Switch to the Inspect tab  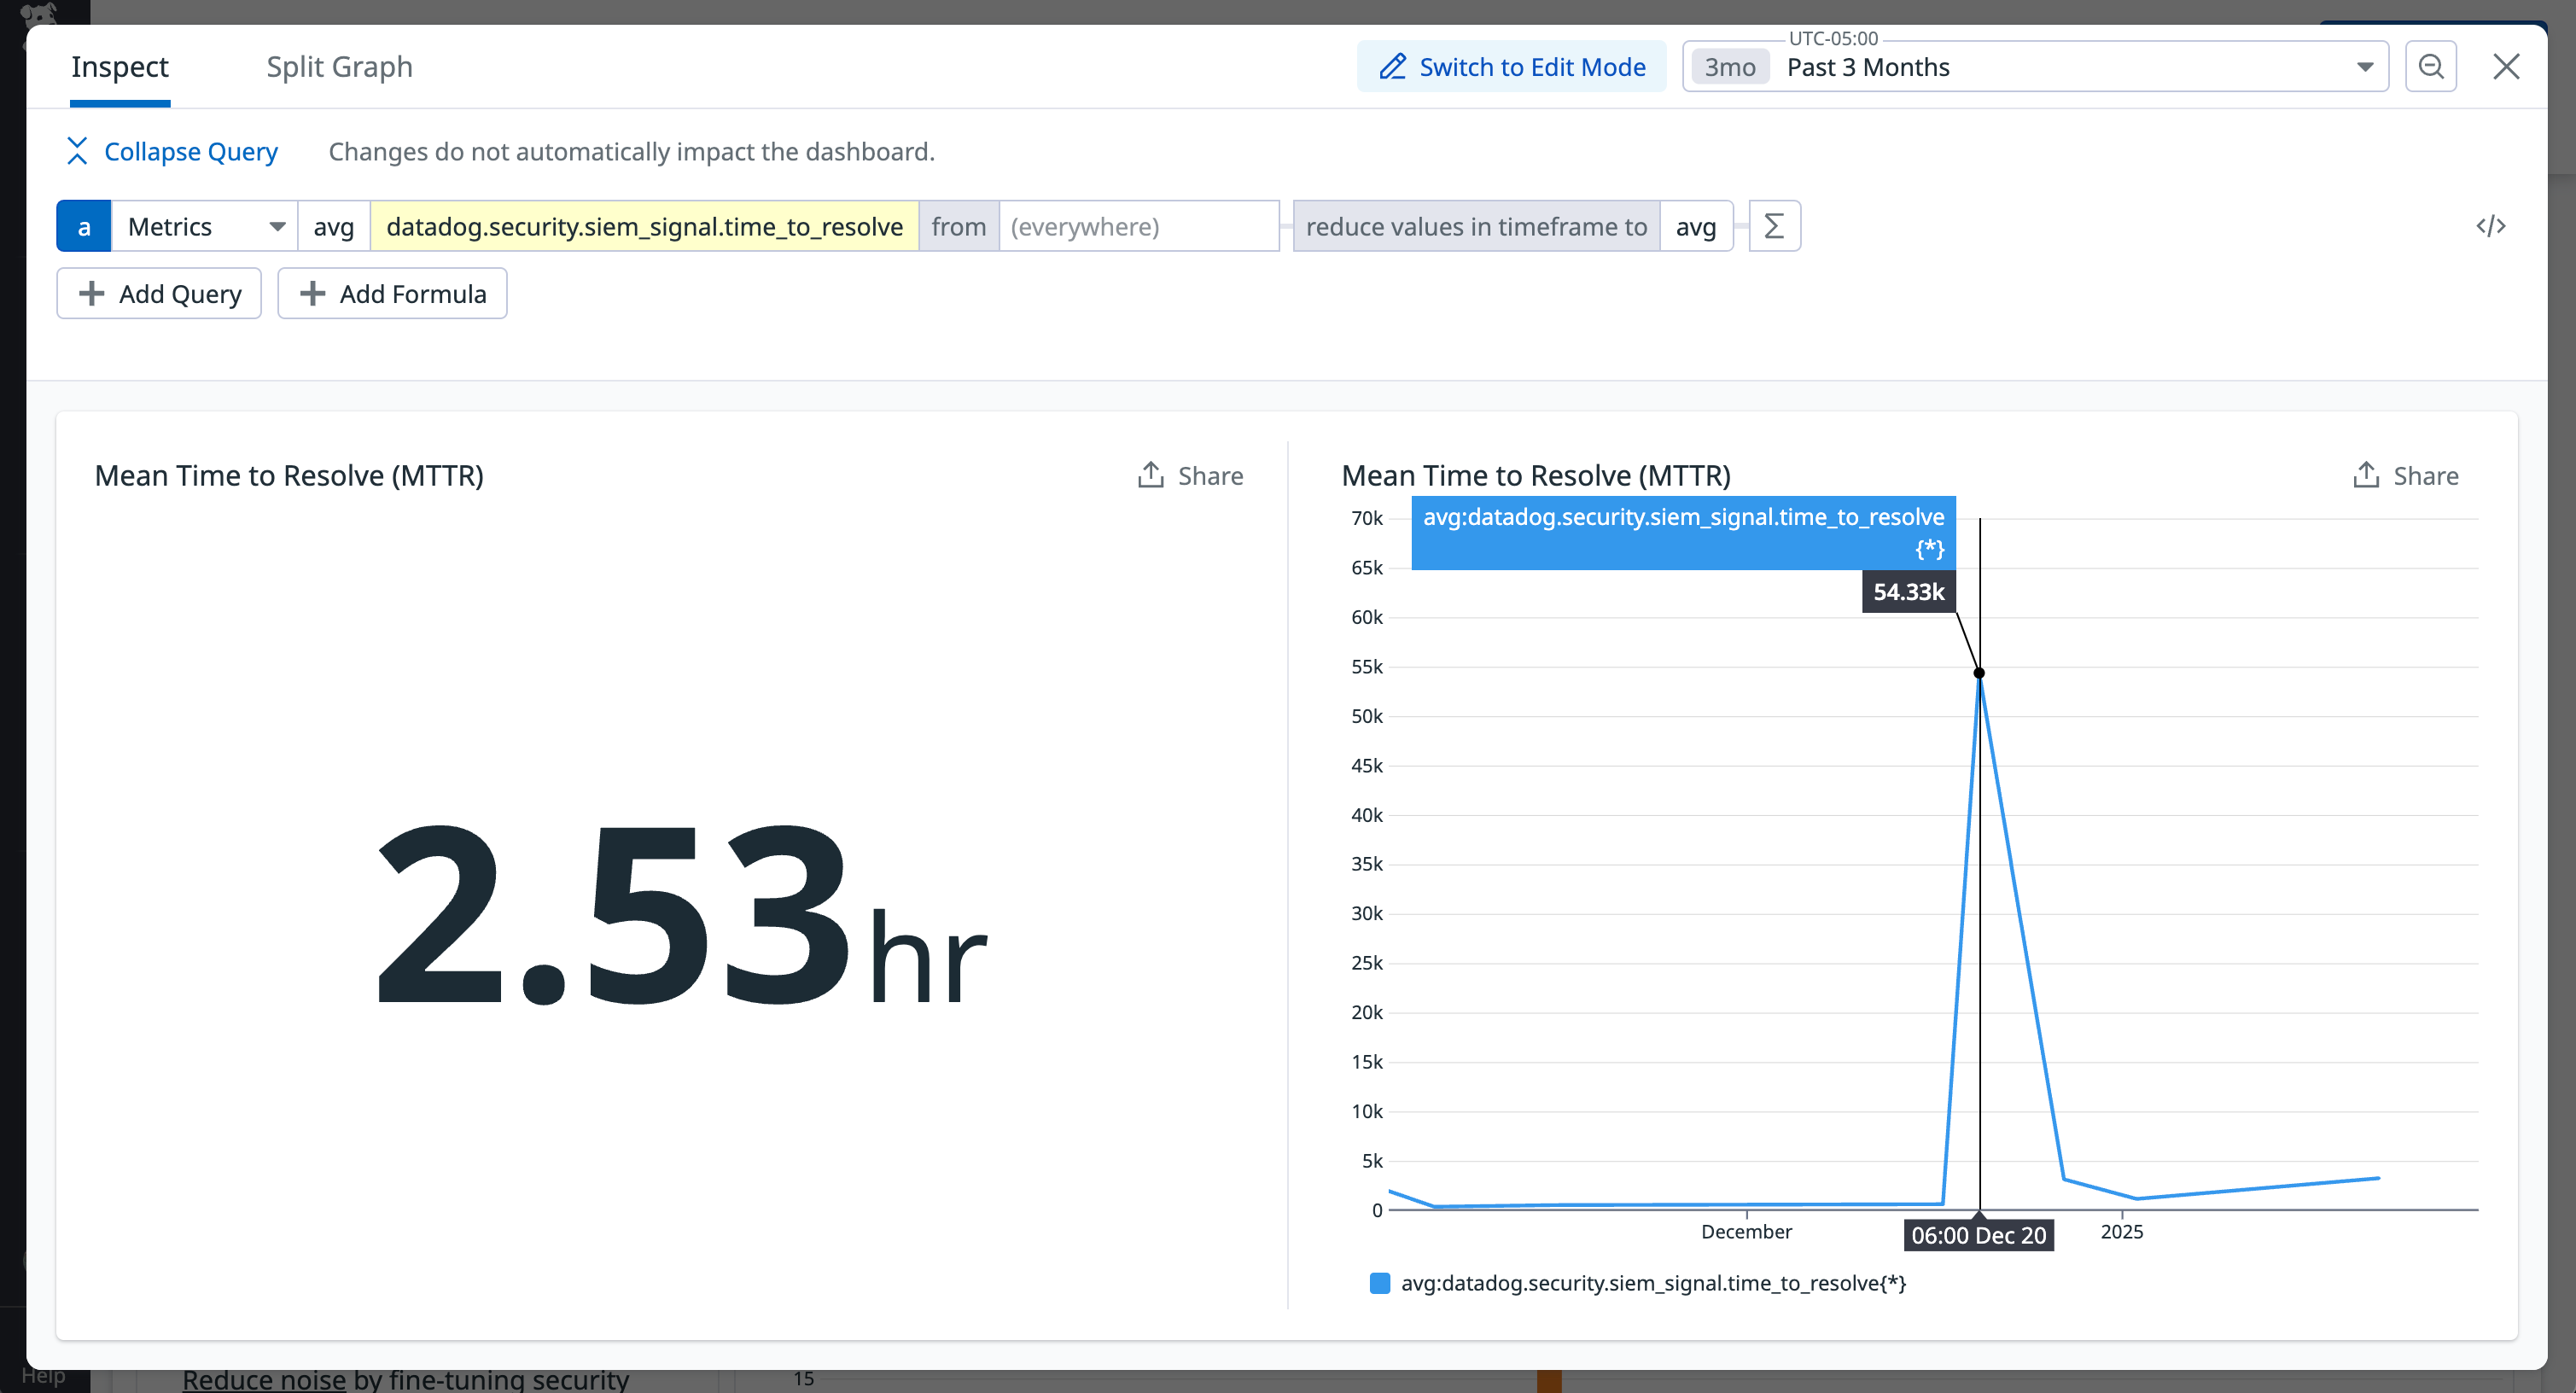(119, 66)
